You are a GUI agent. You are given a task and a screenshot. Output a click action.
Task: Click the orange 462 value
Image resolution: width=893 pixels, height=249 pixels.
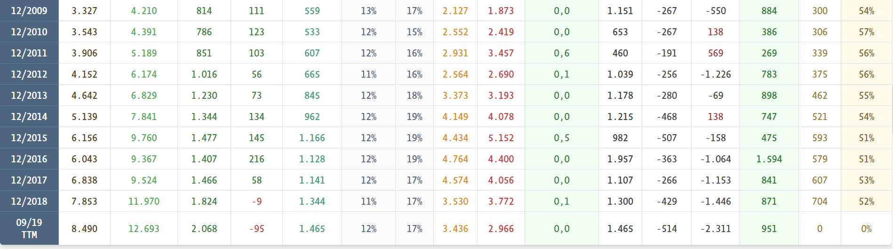click(820, 96)
